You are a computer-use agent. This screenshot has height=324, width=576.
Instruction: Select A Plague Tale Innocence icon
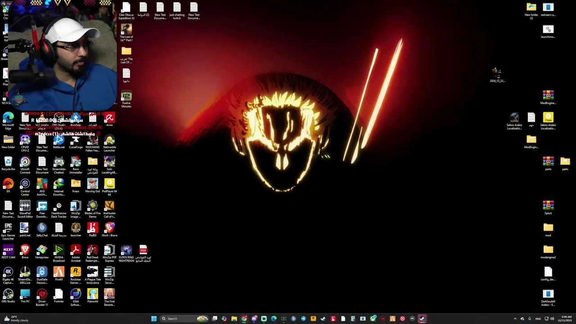tap(92, 276)
